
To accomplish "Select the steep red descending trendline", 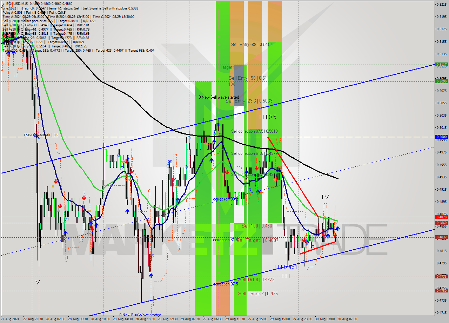I will [x=293, y=177].
